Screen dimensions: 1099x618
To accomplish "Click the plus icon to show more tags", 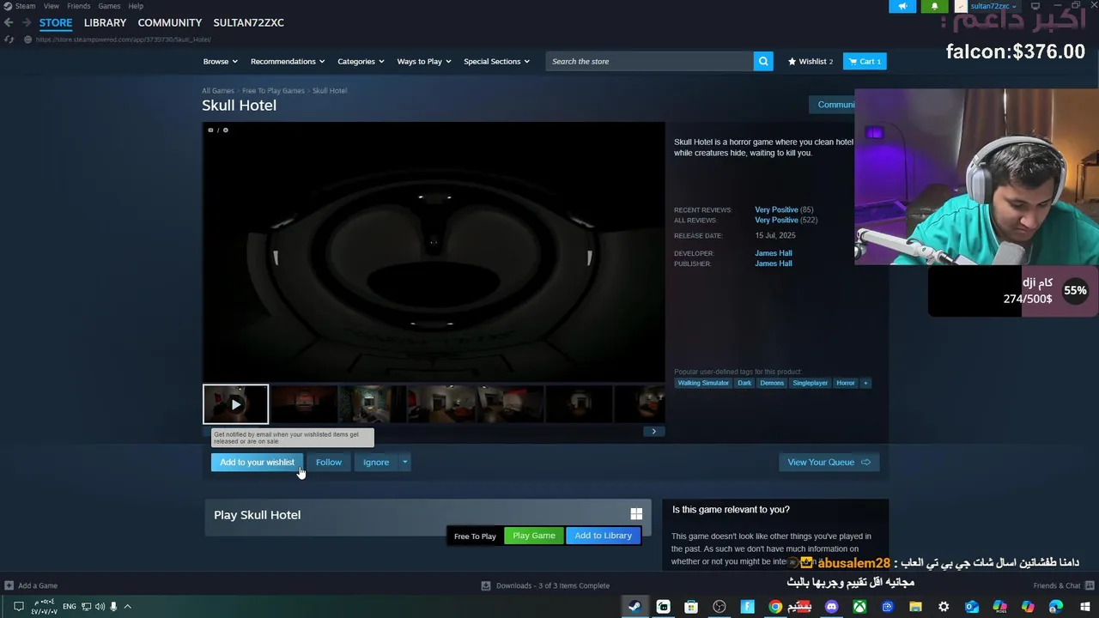I will [x=865, y=383].
